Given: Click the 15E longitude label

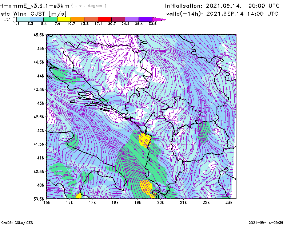Looking at the screenshot, I should point(47,202).
